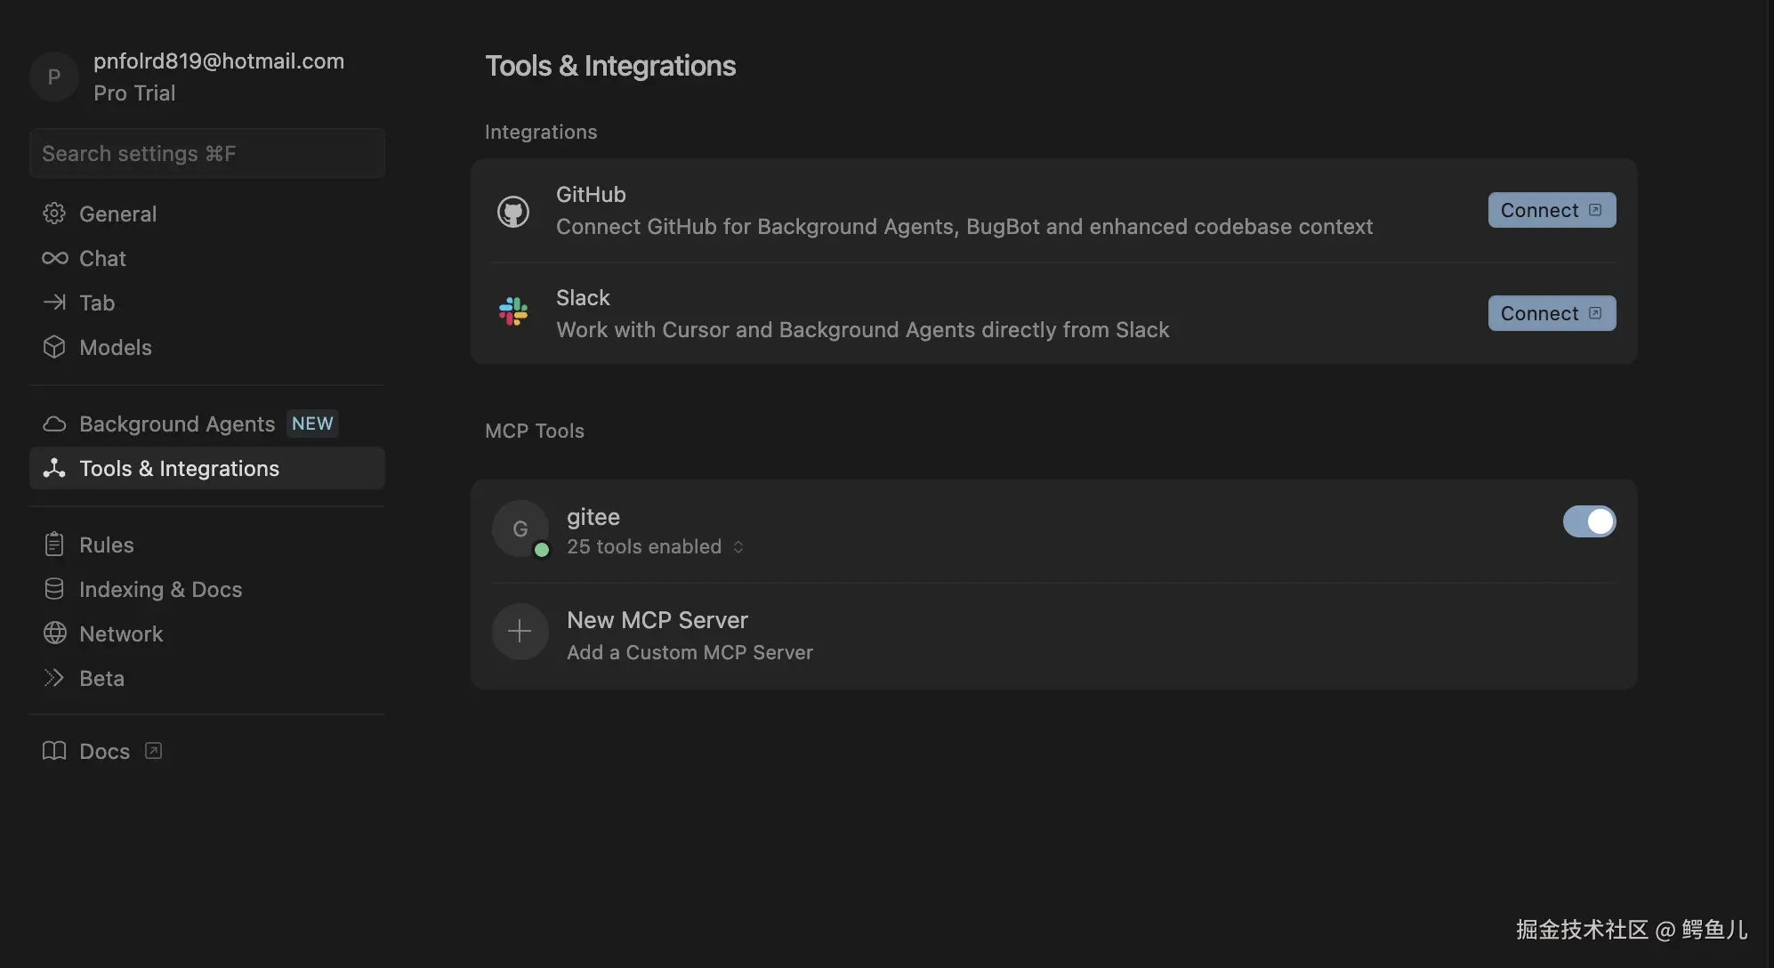Select Tools & Integrations in sidebar
This screenshot has height=968, width=1774.
[179, 468]
